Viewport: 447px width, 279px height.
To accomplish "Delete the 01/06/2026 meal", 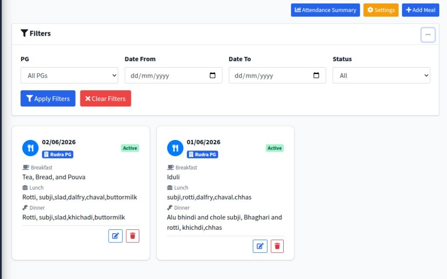I will click(277, 246).
